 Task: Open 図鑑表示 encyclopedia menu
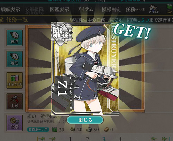pyautogui.click(x=60, y=9)
